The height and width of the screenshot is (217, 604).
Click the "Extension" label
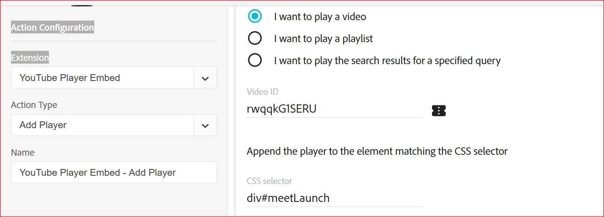click(30, 58)
